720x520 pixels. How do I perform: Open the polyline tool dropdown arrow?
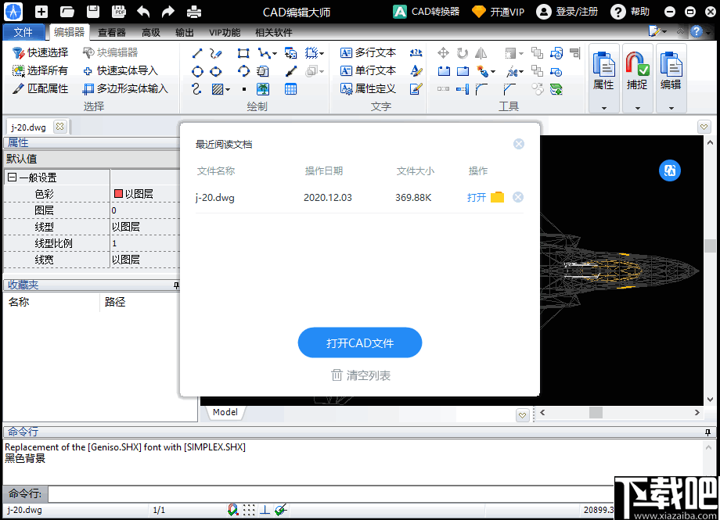(x=275, y=52)
